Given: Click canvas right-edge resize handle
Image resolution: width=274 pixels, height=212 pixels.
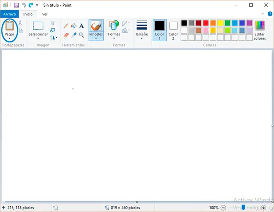Looking at the screenshot, I should (272, 126).
